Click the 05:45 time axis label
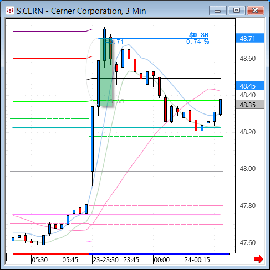The height and width of the screenshot is (270, 270). pos(70,260)
